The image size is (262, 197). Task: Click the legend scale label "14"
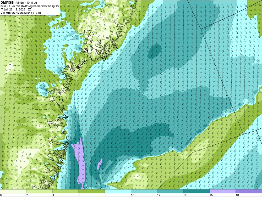[x=185, y=195]
